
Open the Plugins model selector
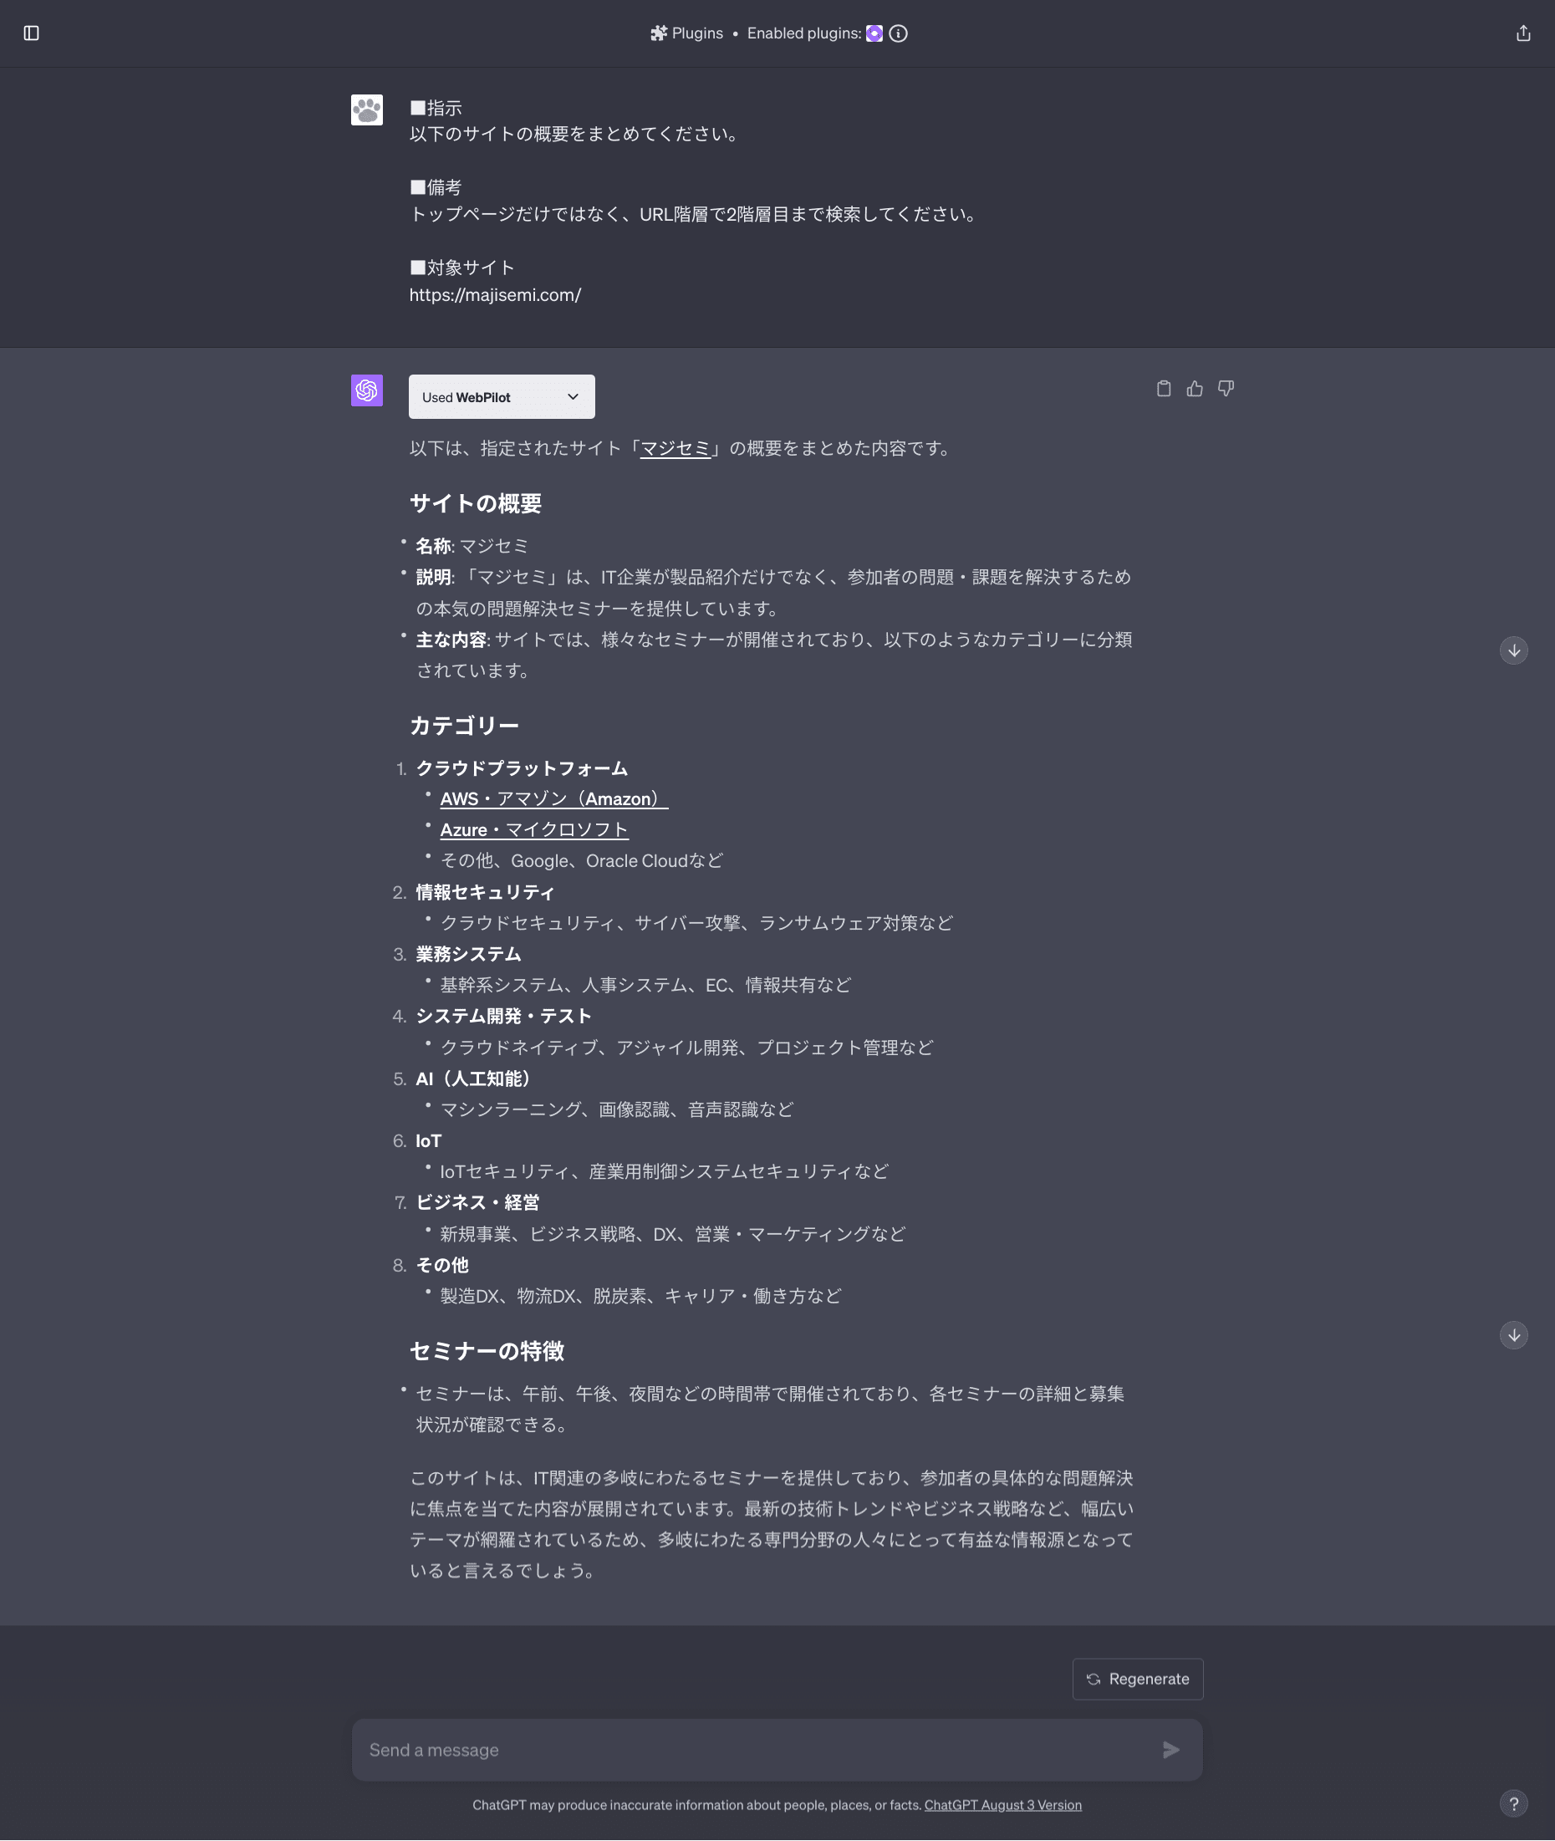tap(686, 33)
